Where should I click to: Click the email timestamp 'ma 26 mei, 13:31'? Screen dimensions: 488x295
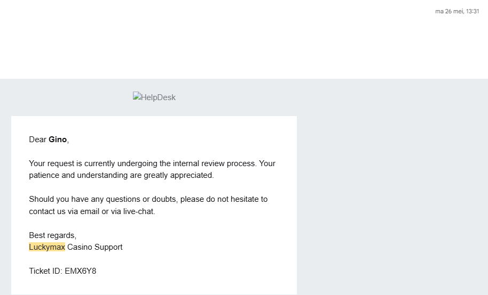456,11
